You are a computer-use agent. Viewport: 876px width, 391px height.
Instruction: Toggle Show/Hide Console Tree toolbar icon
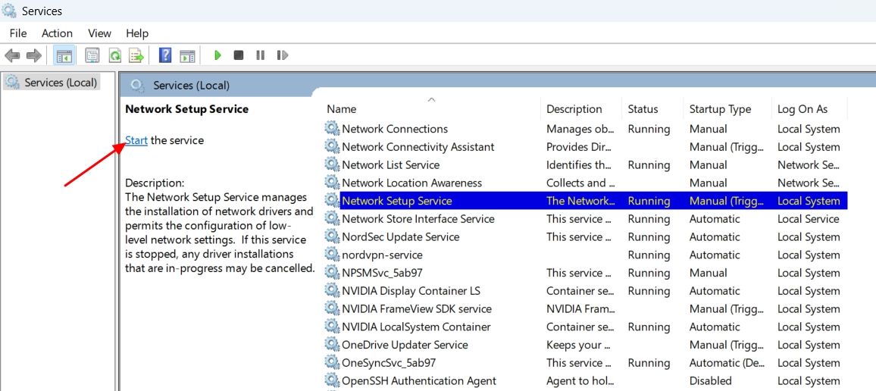tap(64, 55)
